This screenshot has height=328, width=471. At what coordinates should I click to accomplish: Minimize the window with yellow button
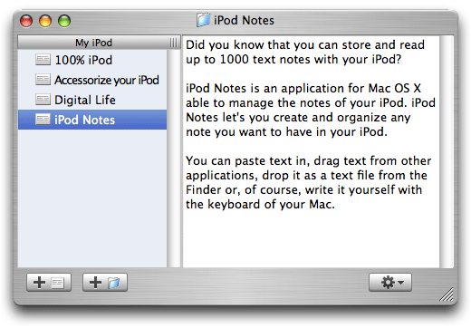[x=45, y=21]
